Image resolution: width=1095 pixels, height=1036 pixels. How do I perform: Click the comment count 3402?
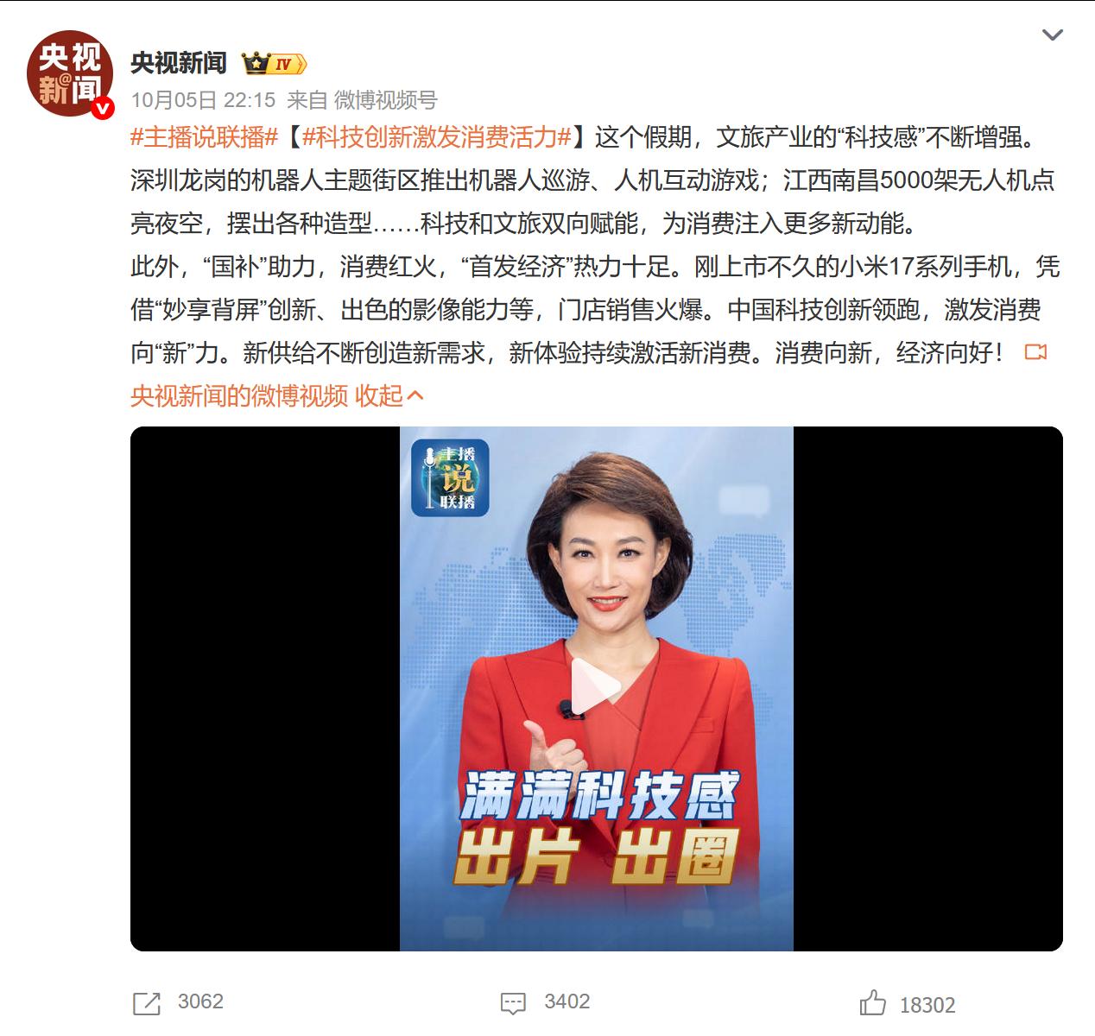pos(566,1001)
